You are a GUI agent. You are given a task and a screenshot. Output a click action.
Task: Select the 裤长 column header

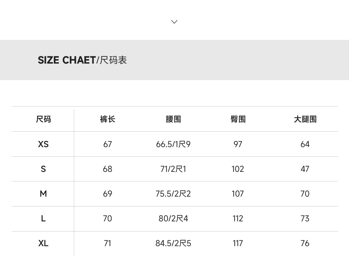tap(107, 119)
